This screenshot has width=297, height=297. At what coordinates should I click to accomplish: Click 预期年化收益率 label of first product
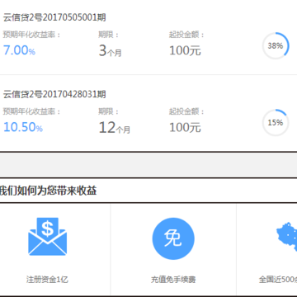32,35
